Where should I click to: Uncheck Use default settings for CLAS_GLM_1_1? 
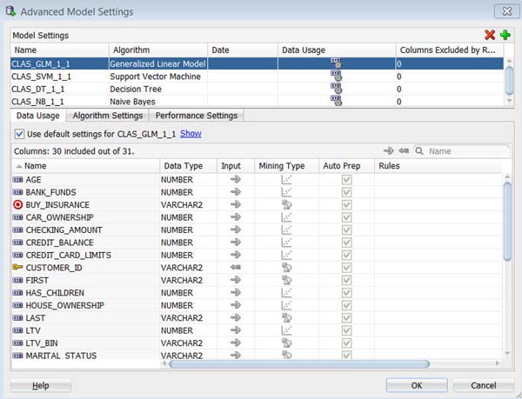click(x=20, y=134)
